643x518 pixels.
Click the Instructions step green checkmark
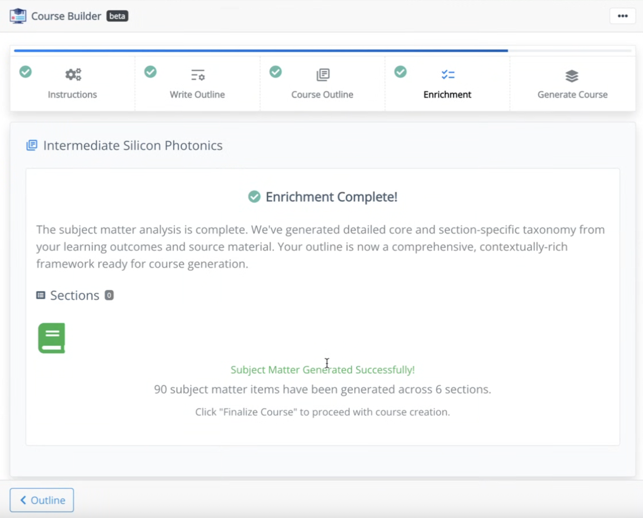26,72
